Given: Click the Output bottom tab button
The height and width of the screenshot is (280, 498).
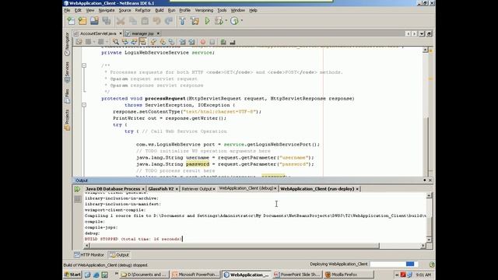Looking at the screenshot, I should tap(119, 254).
